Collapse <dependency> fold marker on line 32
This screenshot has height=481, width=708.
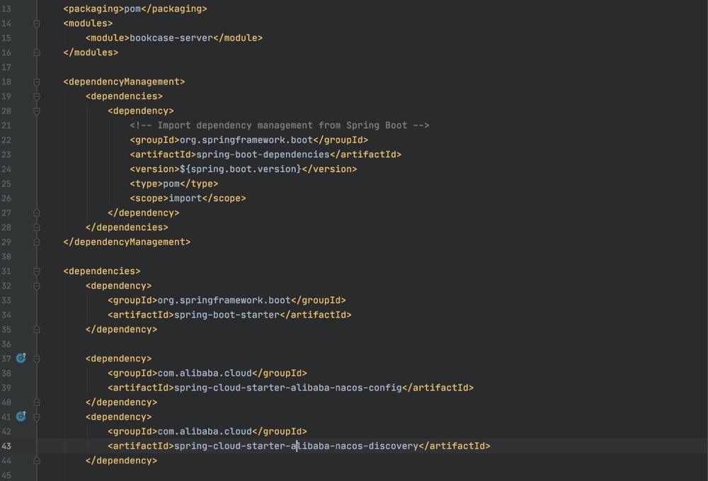pyautogui.click(x=37, y=286)
